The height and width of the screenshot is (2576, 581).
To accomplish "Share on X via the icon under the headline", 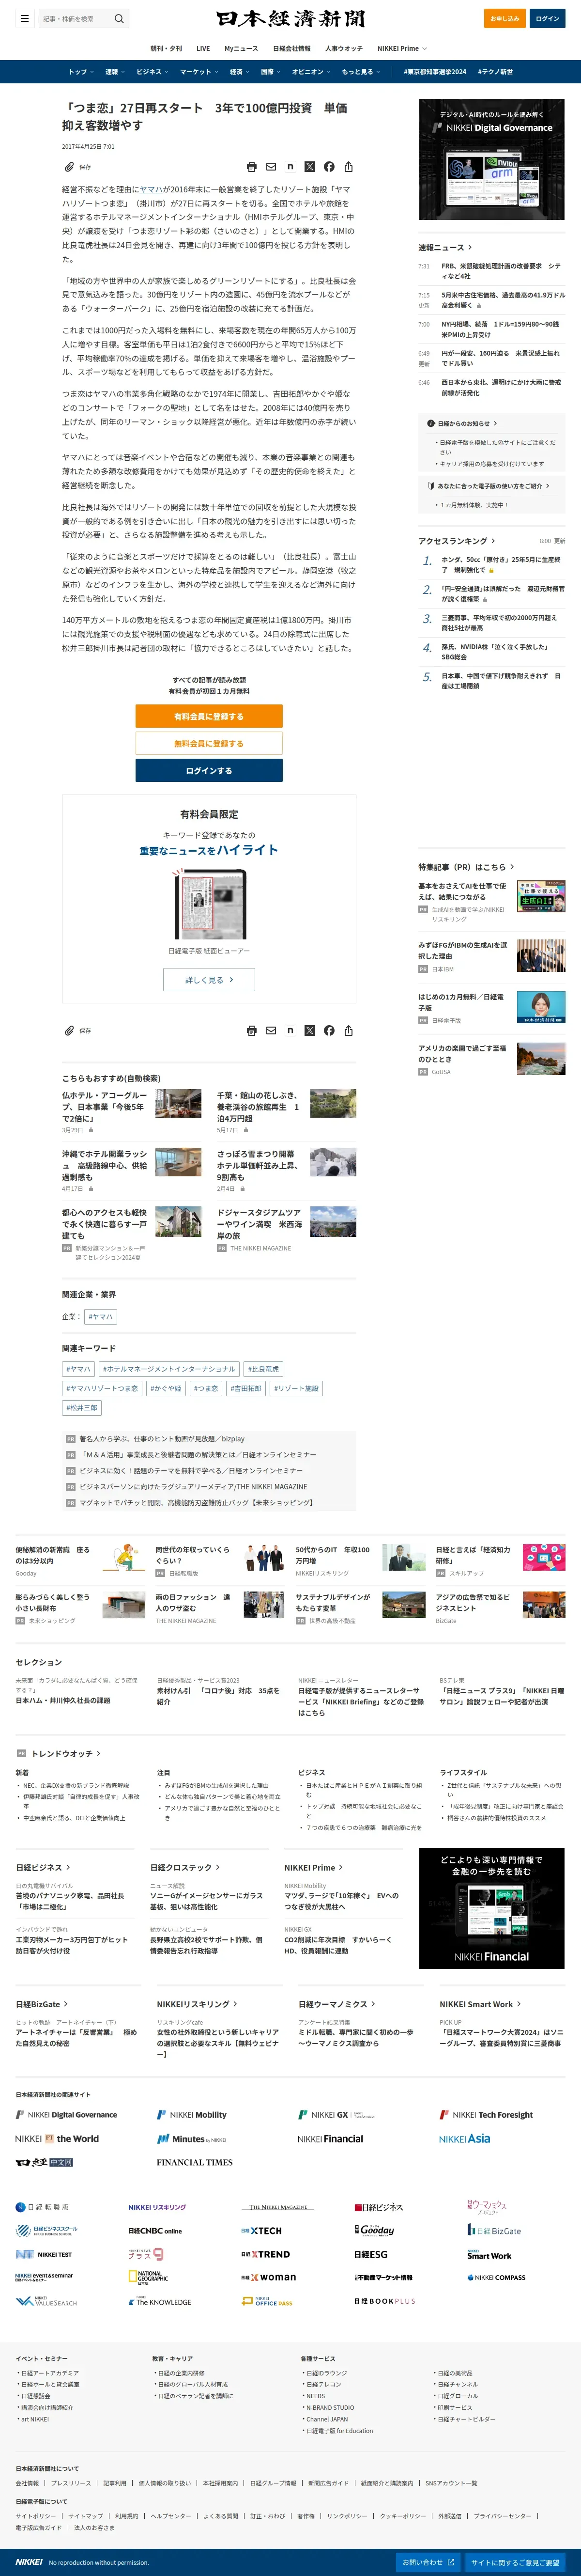I will pos(310,167).
